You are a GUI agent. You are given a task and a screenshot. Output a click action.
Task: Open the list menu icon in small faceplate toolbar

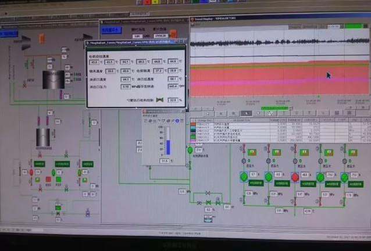(x=182, y=121)
